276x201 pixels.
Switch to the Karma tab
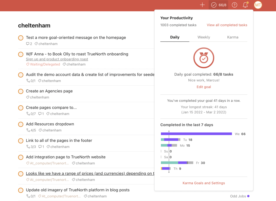[x=233, y=37]
